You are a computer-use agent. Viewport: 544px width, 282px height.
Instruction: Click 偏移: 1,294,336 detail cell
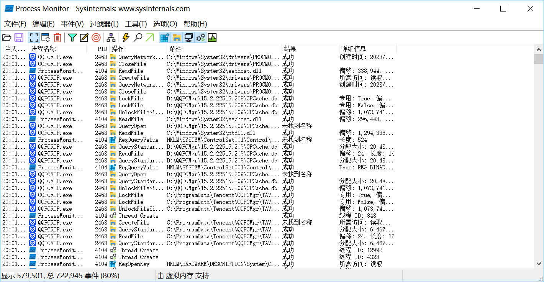coord(366,133)
